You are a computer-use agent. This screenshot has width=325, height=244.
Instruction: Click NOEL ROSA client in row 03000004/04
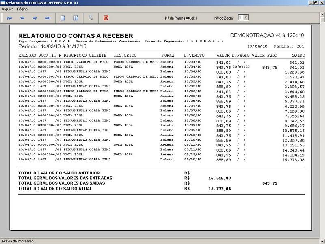coord(73,106)
